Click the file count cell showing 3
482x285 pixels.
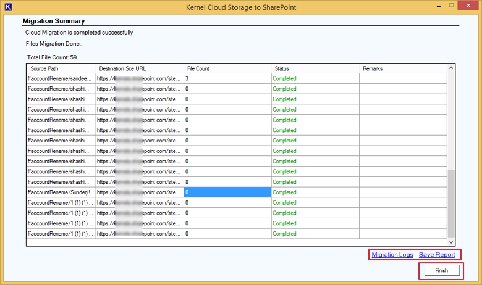tap(227, 78)
